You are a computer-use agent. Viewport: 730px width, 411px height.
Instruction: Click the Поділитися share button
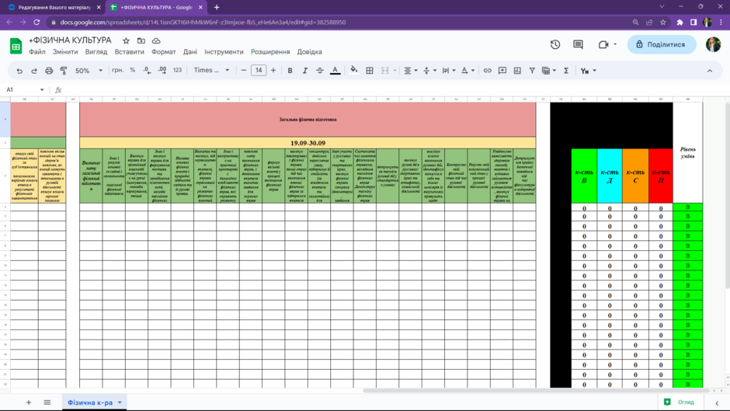coord(662,45)
